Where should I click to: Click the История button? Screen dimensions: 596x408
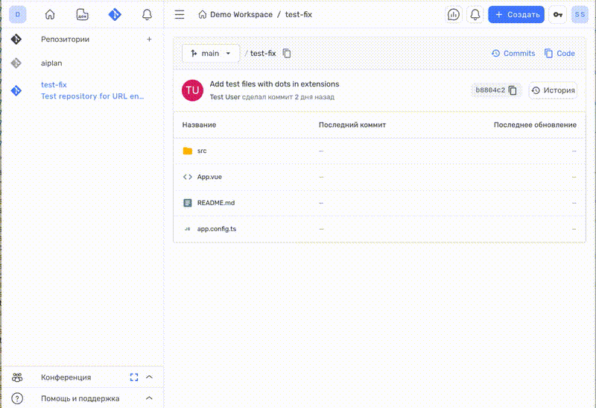pyautogui.click(x=553, y=90)
